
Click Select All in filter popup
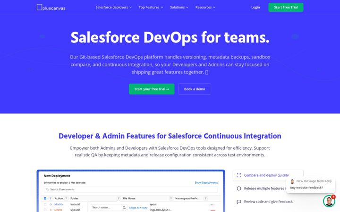(x=134, y=208)
